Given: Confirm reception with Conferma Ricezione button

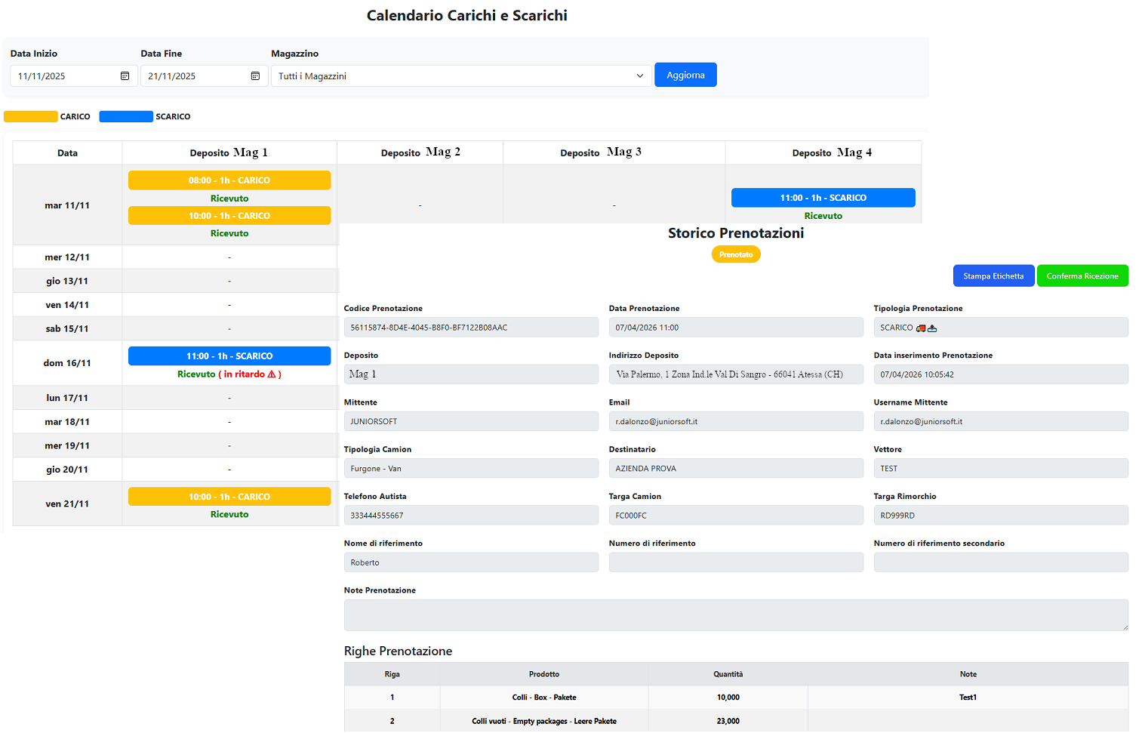Looking at the screenshot, I should [1082, 276].
